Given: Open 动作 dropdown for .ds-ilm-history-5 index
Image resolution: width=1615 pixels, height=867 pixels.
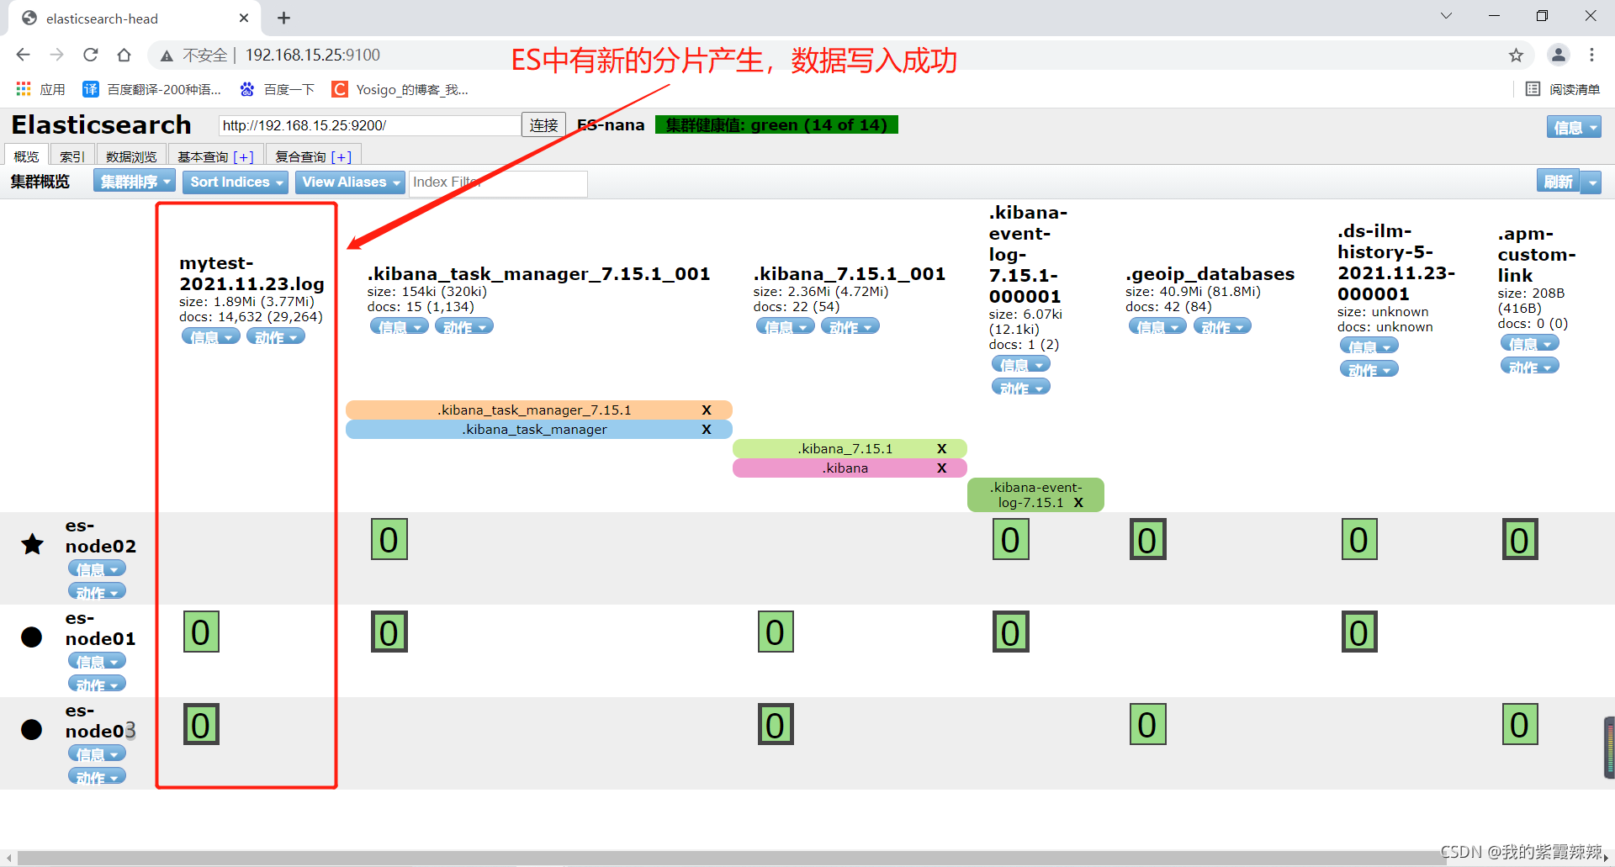Looking at the screenshot, I should pyautogui.click(x=1369, y=369).
